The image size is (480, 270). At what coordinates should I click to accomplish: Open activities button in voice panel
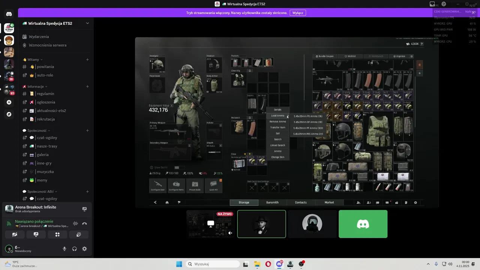tap(57, 234)
